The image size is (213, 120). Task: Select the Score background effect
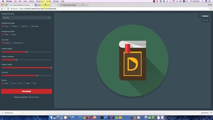pyautogui.click(x=11, y=35)
